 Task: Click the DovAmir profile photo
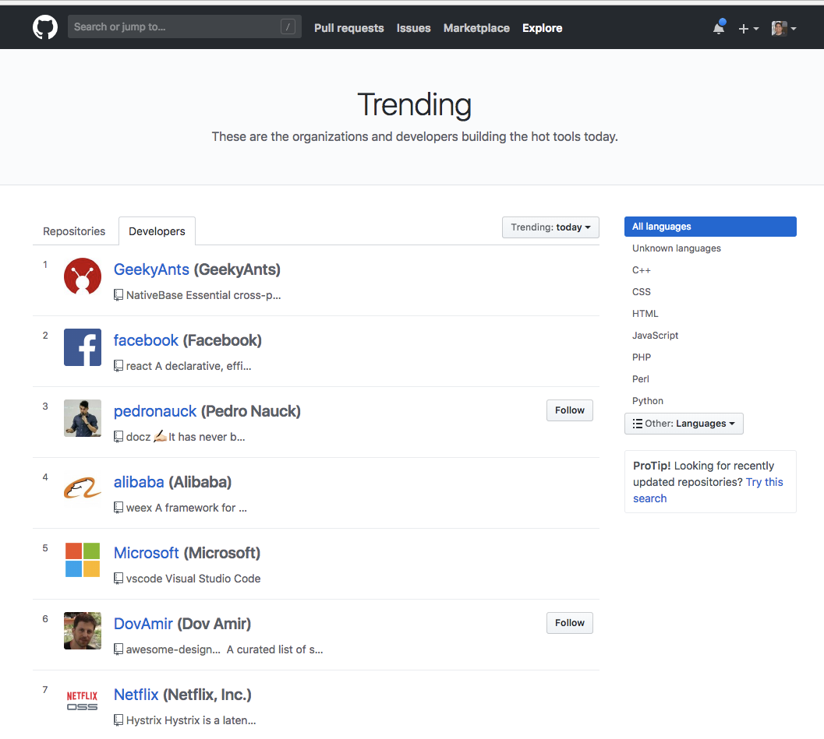(x=83, y=631)
